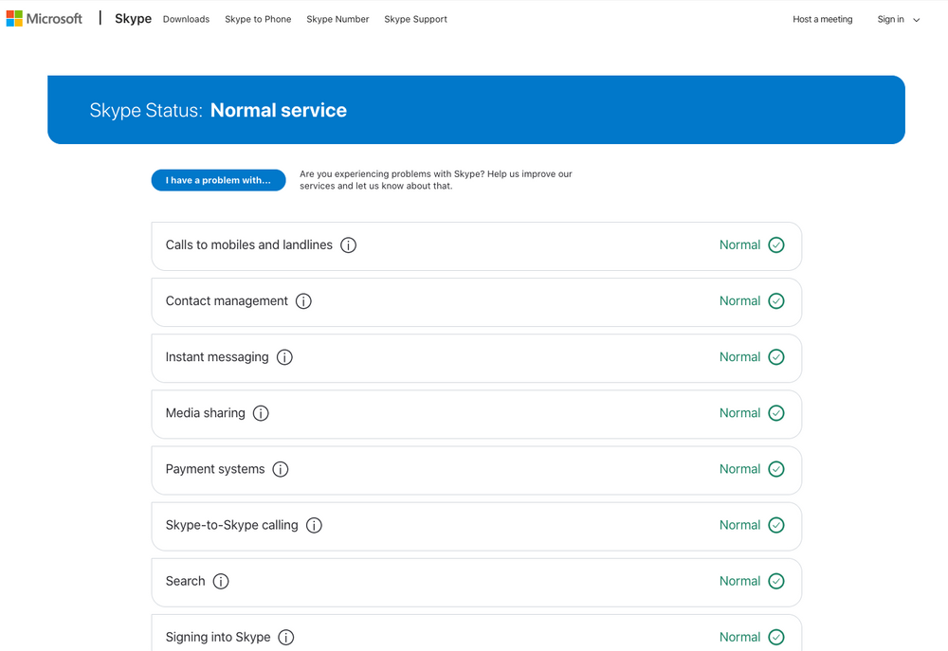Click the Search status info icon

(x=221, y=581)
